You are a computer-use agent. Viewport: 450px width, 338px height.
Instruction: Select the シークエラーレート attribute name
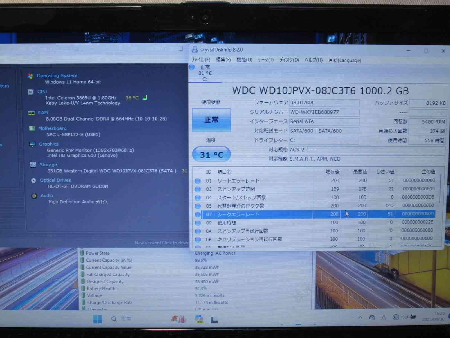coord(238,215)
